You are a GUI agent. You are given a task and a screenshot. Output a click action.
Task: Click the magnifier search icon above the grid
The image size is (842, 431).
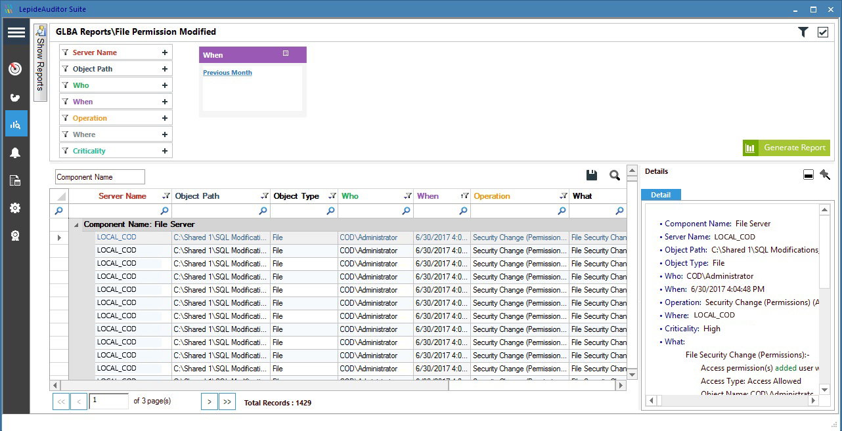[615, 175]
